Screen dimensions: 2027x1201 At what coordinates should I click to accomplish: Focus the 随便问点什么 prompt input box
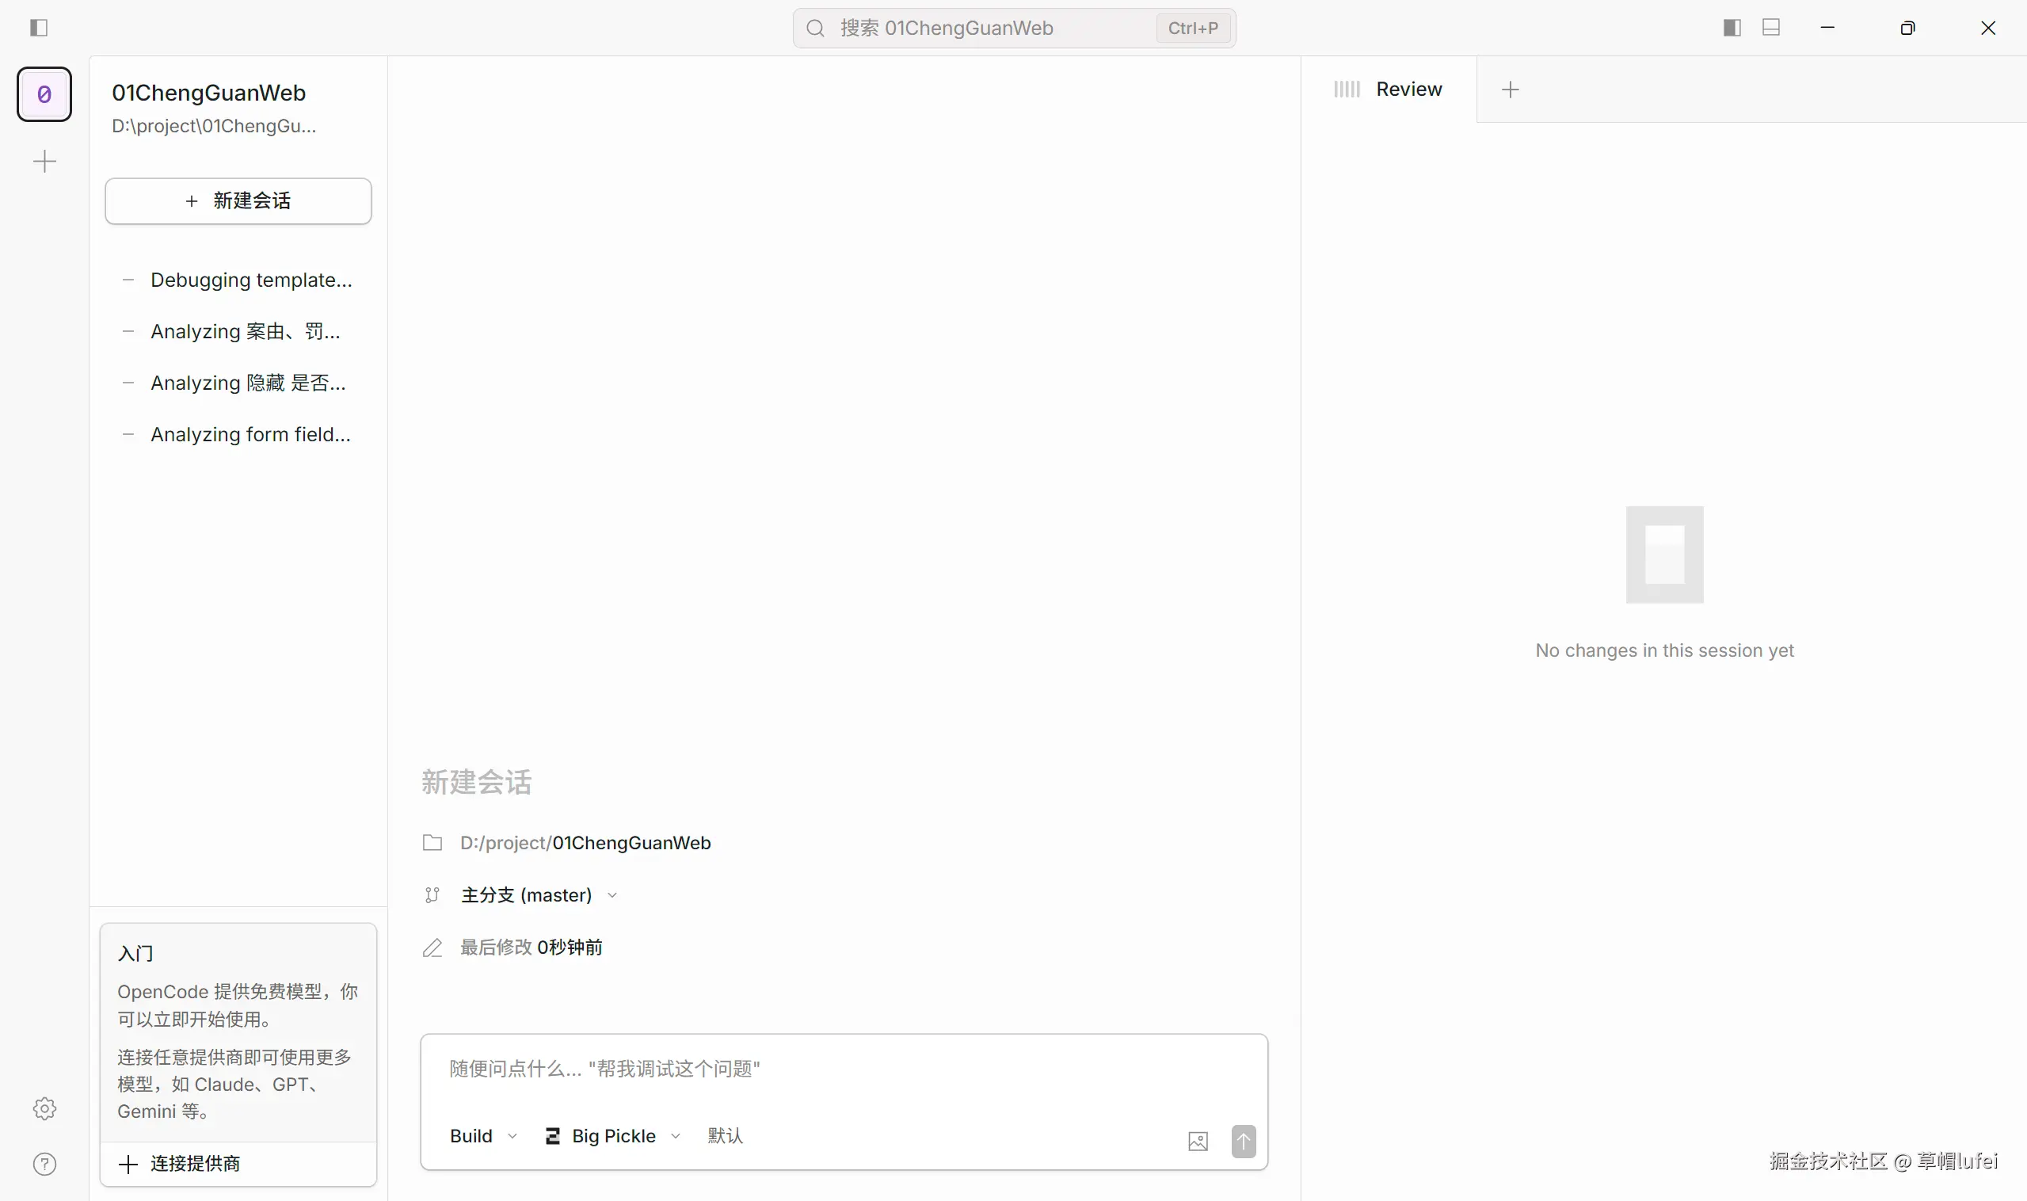(841, 1069)
